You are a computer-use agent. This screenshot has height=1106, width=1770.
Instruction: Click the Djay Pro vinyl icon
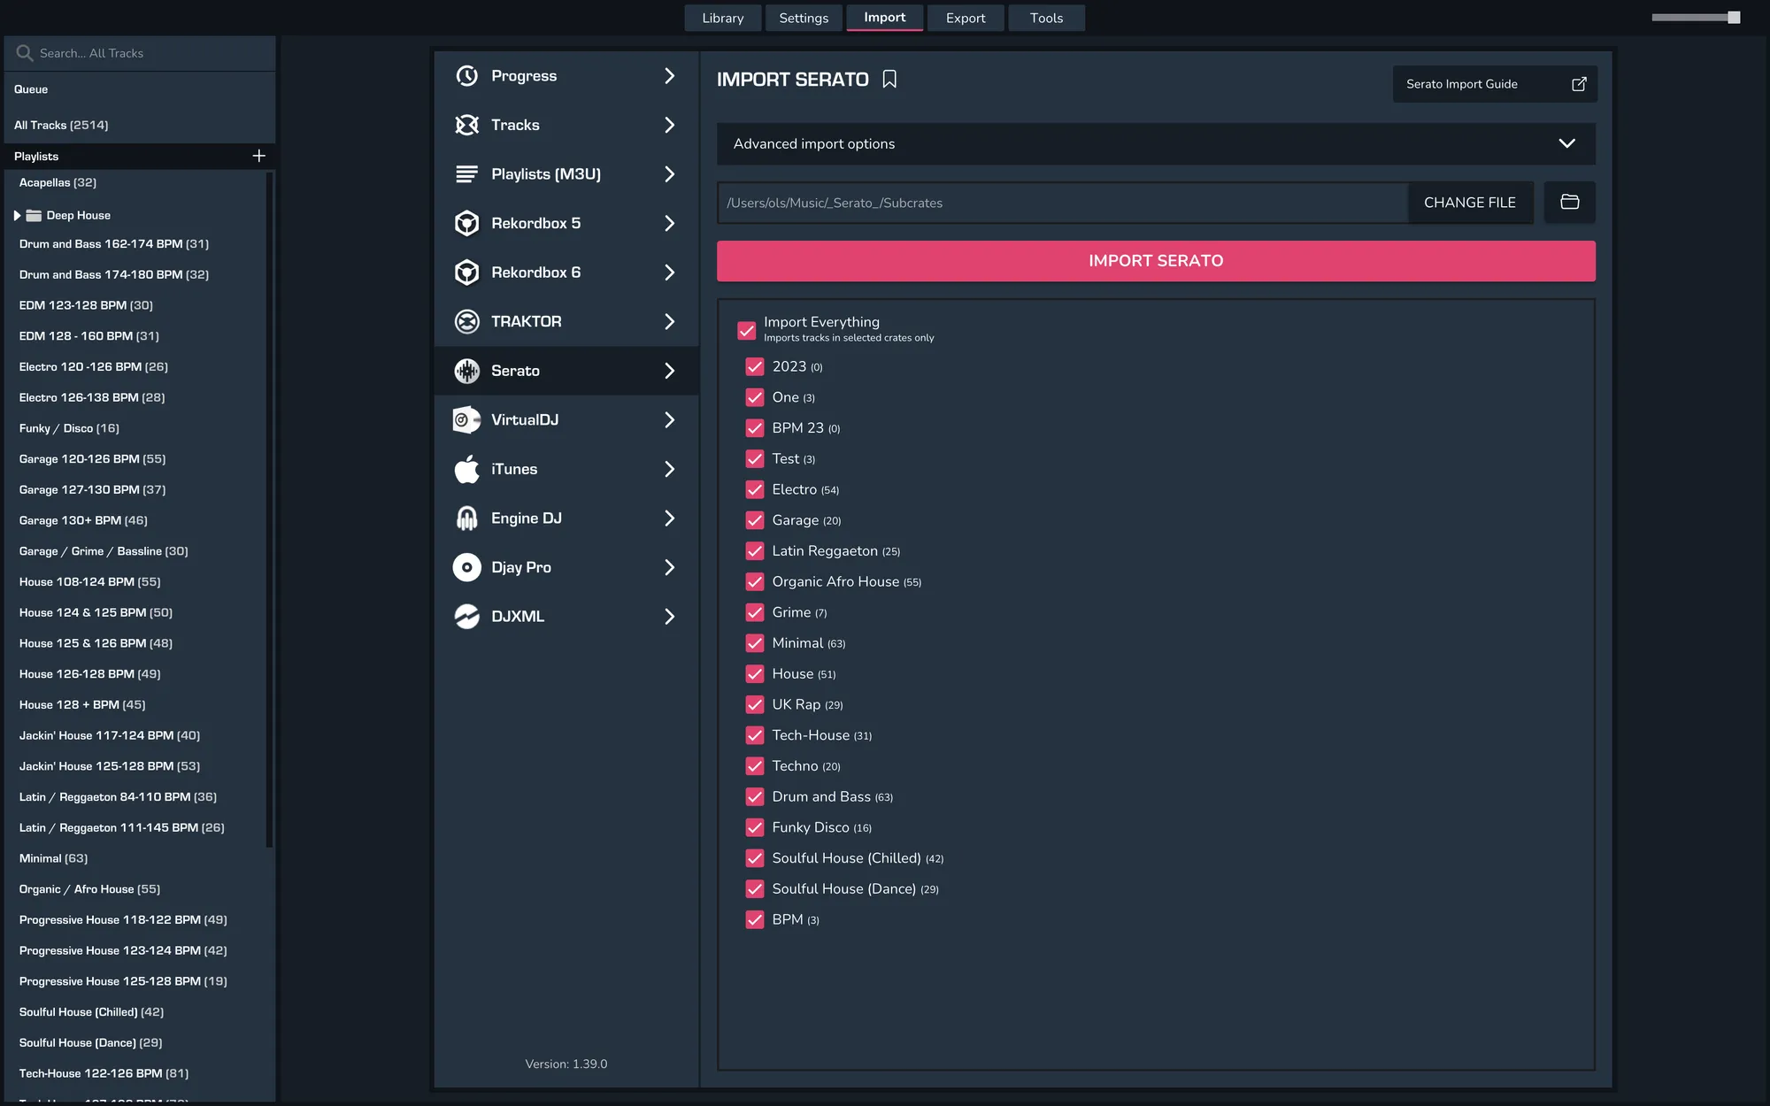tap(466, 567)
